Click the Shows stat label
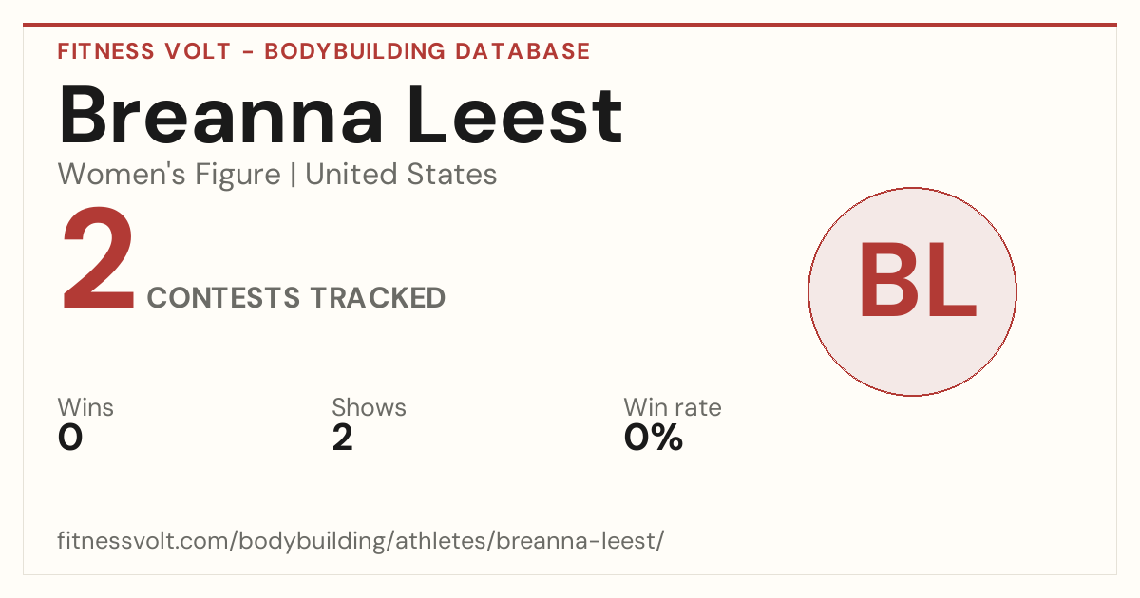The height and width of the screenshot is (598, 1140). (369, 408)
